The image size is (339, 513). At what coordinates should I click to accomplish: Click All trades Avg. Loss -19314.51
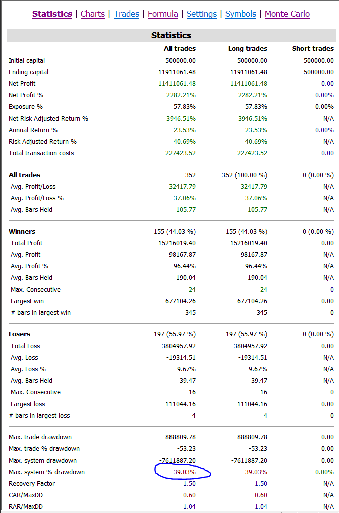point(181,358)
